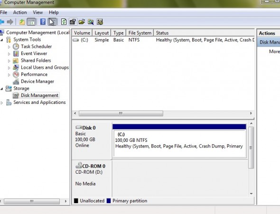Expand the Local Users and Groups node
280x214 pixels.
click(x=9, y=68)
